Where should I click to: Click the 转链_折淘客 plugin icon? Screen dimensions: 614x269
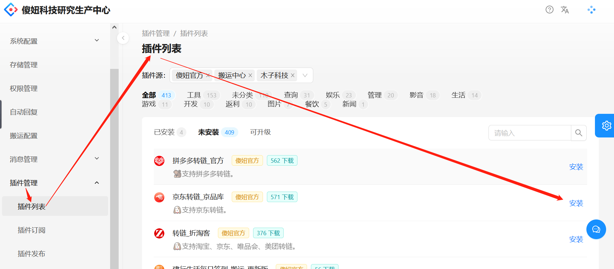click(x=159, y=234)
